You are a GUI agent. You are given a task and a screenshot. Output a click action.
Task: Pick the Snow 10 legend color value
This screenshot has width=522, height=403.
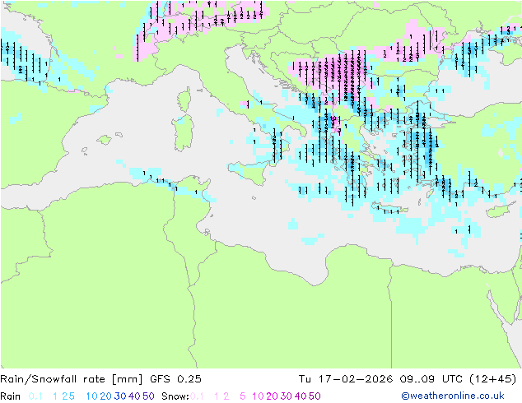258,396
